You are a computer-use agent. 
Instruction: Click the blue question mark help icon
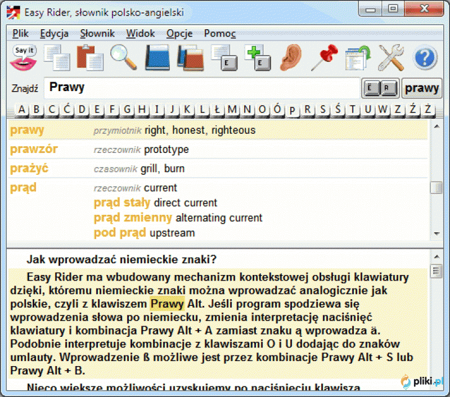(425, 58)
